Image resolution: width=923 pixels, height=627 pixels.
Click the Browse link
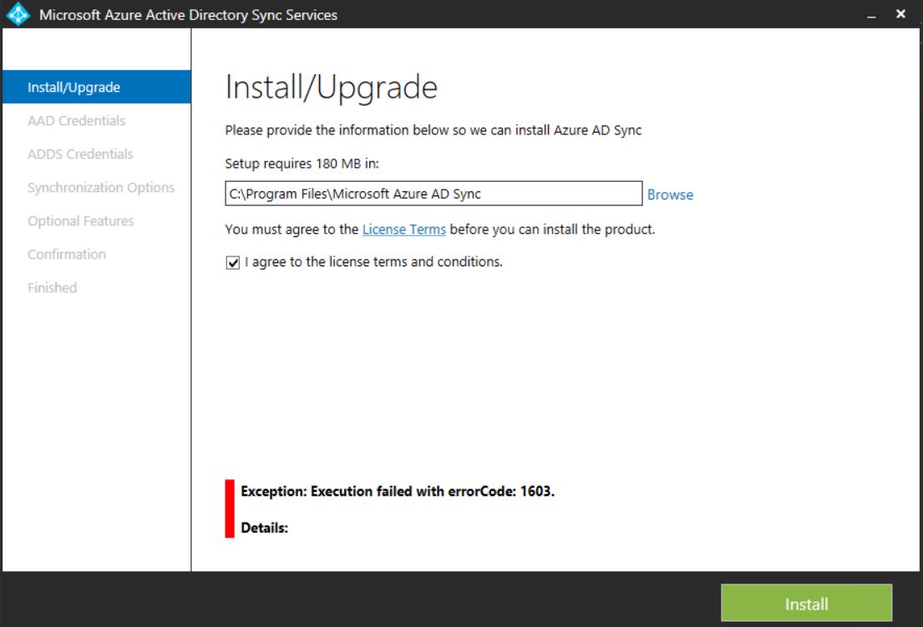670,195
